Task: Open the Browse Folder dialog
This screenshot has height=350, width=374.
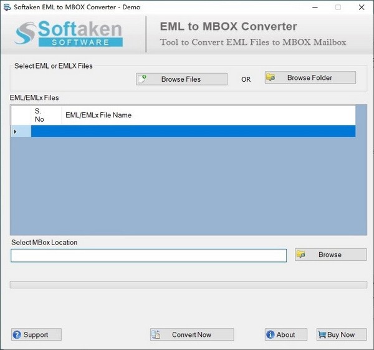Action: pyautogui.click(x=310, y=77)
